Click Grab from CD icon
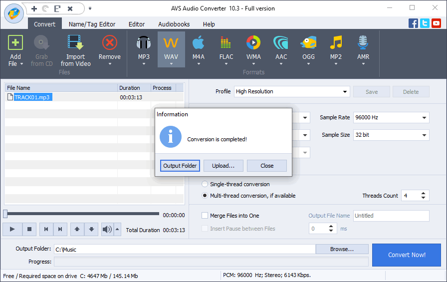Screen dimensions: 447x282 41,43
